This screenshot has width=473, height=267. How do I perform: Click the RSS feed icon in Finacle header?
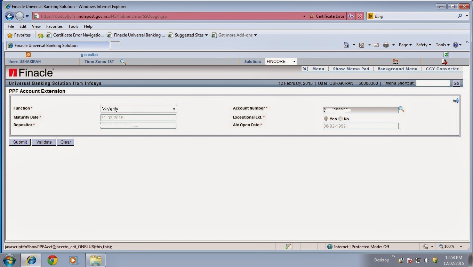tap(28, 55)
